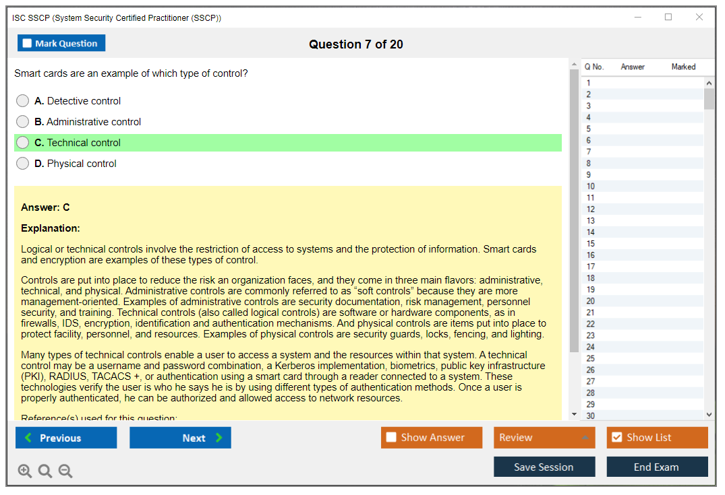Select option B Administrative control
Viewport: 725px width, 495px height.
pos(23,122)
